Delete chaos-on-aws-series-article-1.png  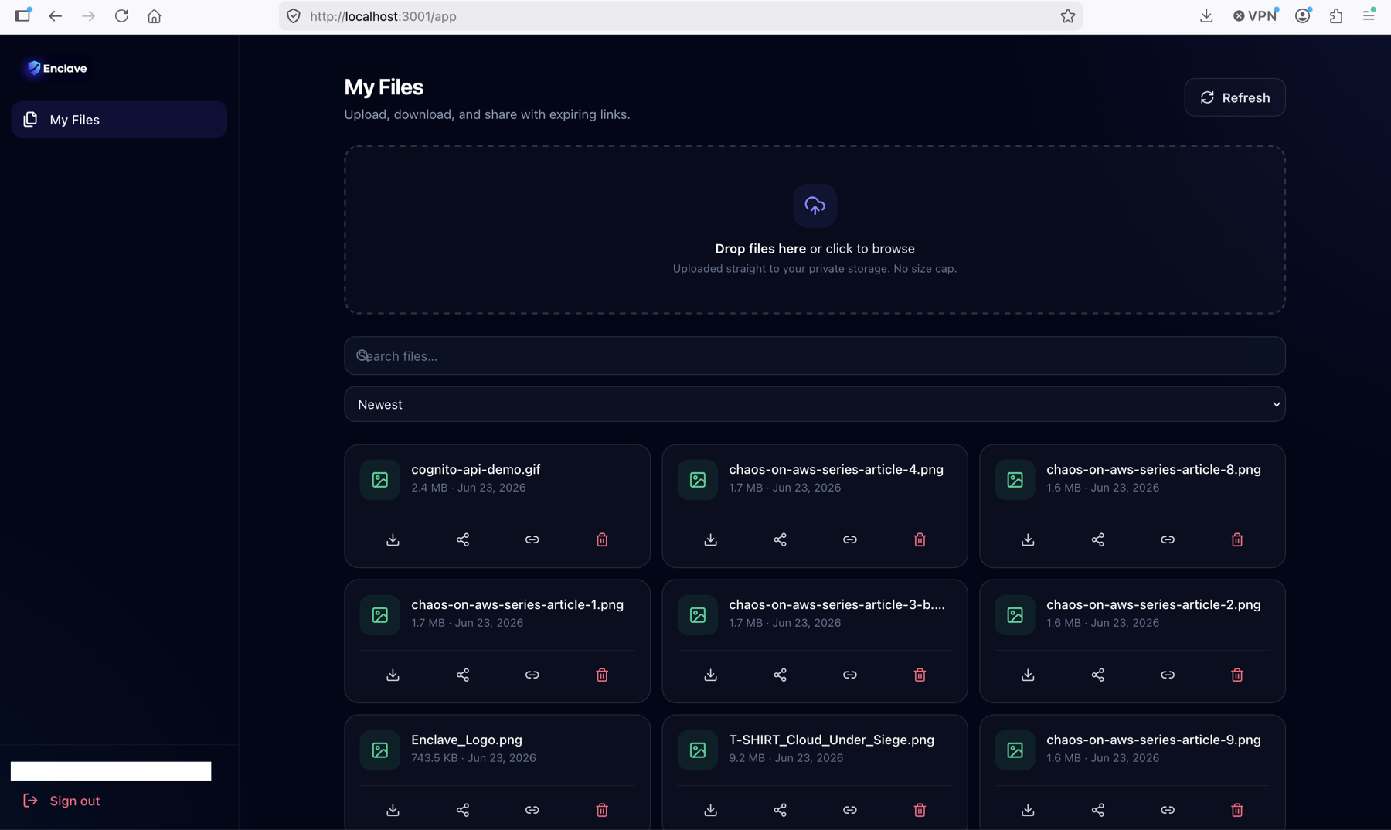click(602, 675)
